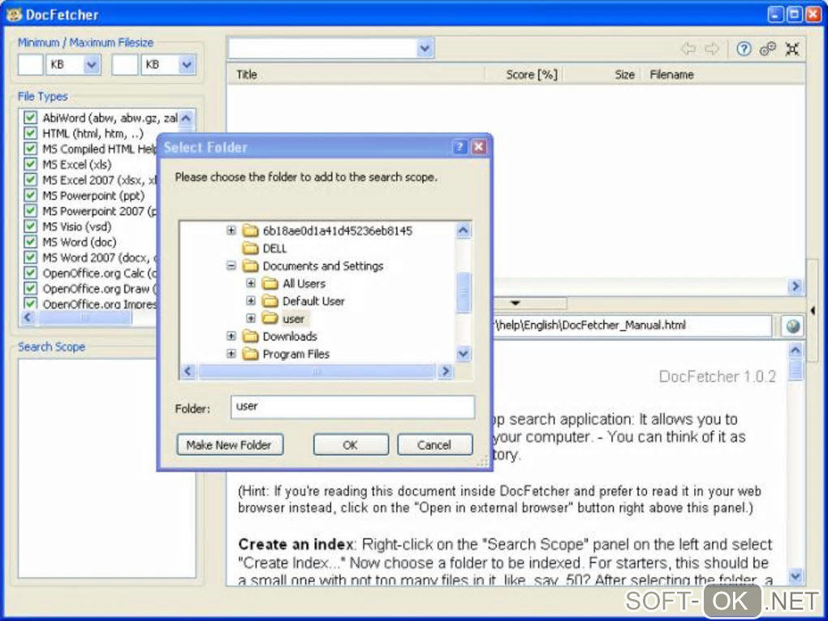Click the DocFetcher app icon in title bar
This screenshot has height=621, width=828.
click(14, 15)
